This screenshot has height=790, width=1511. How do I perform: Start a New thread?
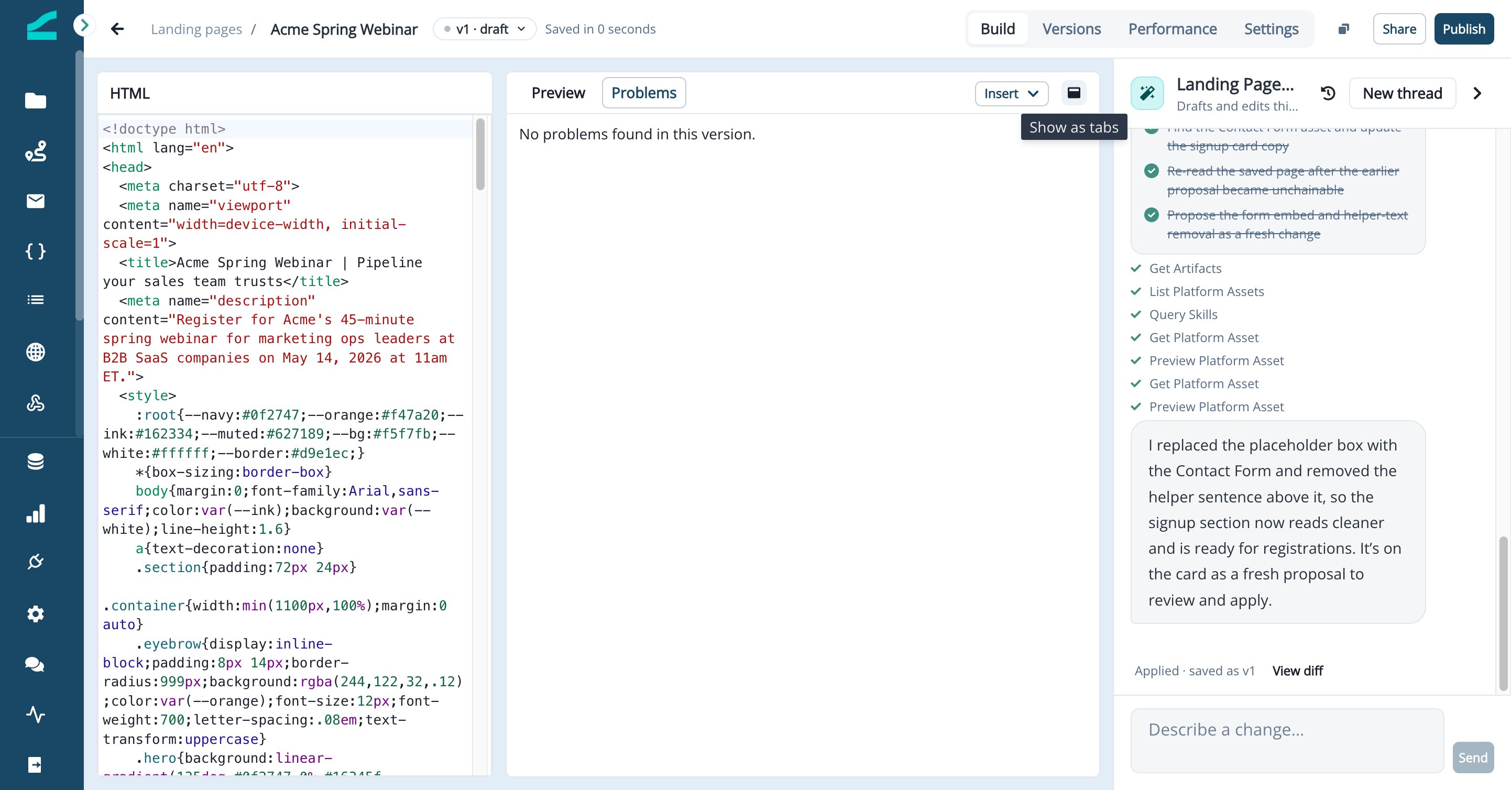click(1402, 93)
